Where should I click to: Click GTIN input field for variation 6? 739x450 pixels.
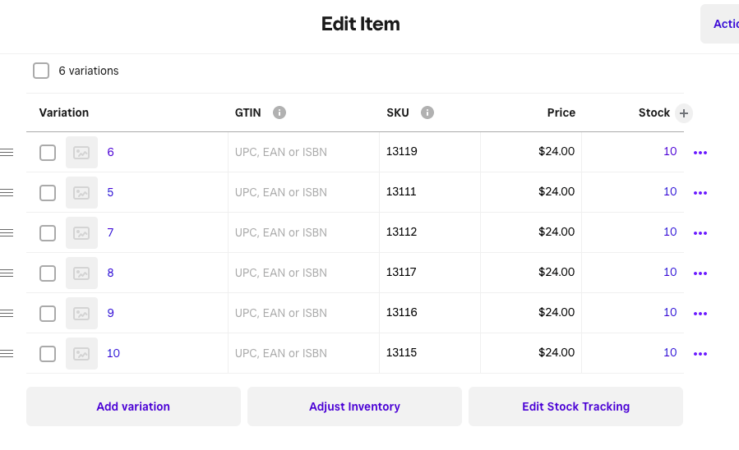303,152
